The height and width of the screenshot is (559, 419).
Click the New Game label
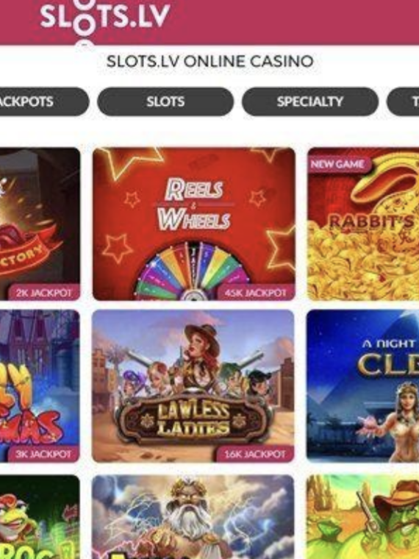click(337, 164)
